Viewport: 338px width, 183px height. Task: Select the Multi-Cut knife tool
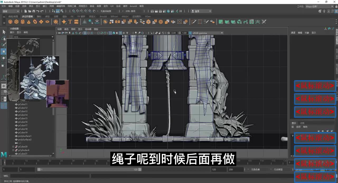tap(194, 22)
